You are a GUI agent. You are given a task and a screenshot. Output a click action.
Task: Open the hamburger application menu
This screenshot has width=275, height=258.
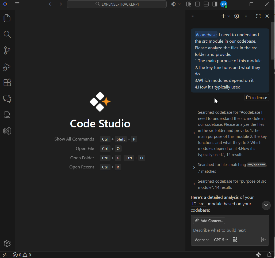point(17,4)
